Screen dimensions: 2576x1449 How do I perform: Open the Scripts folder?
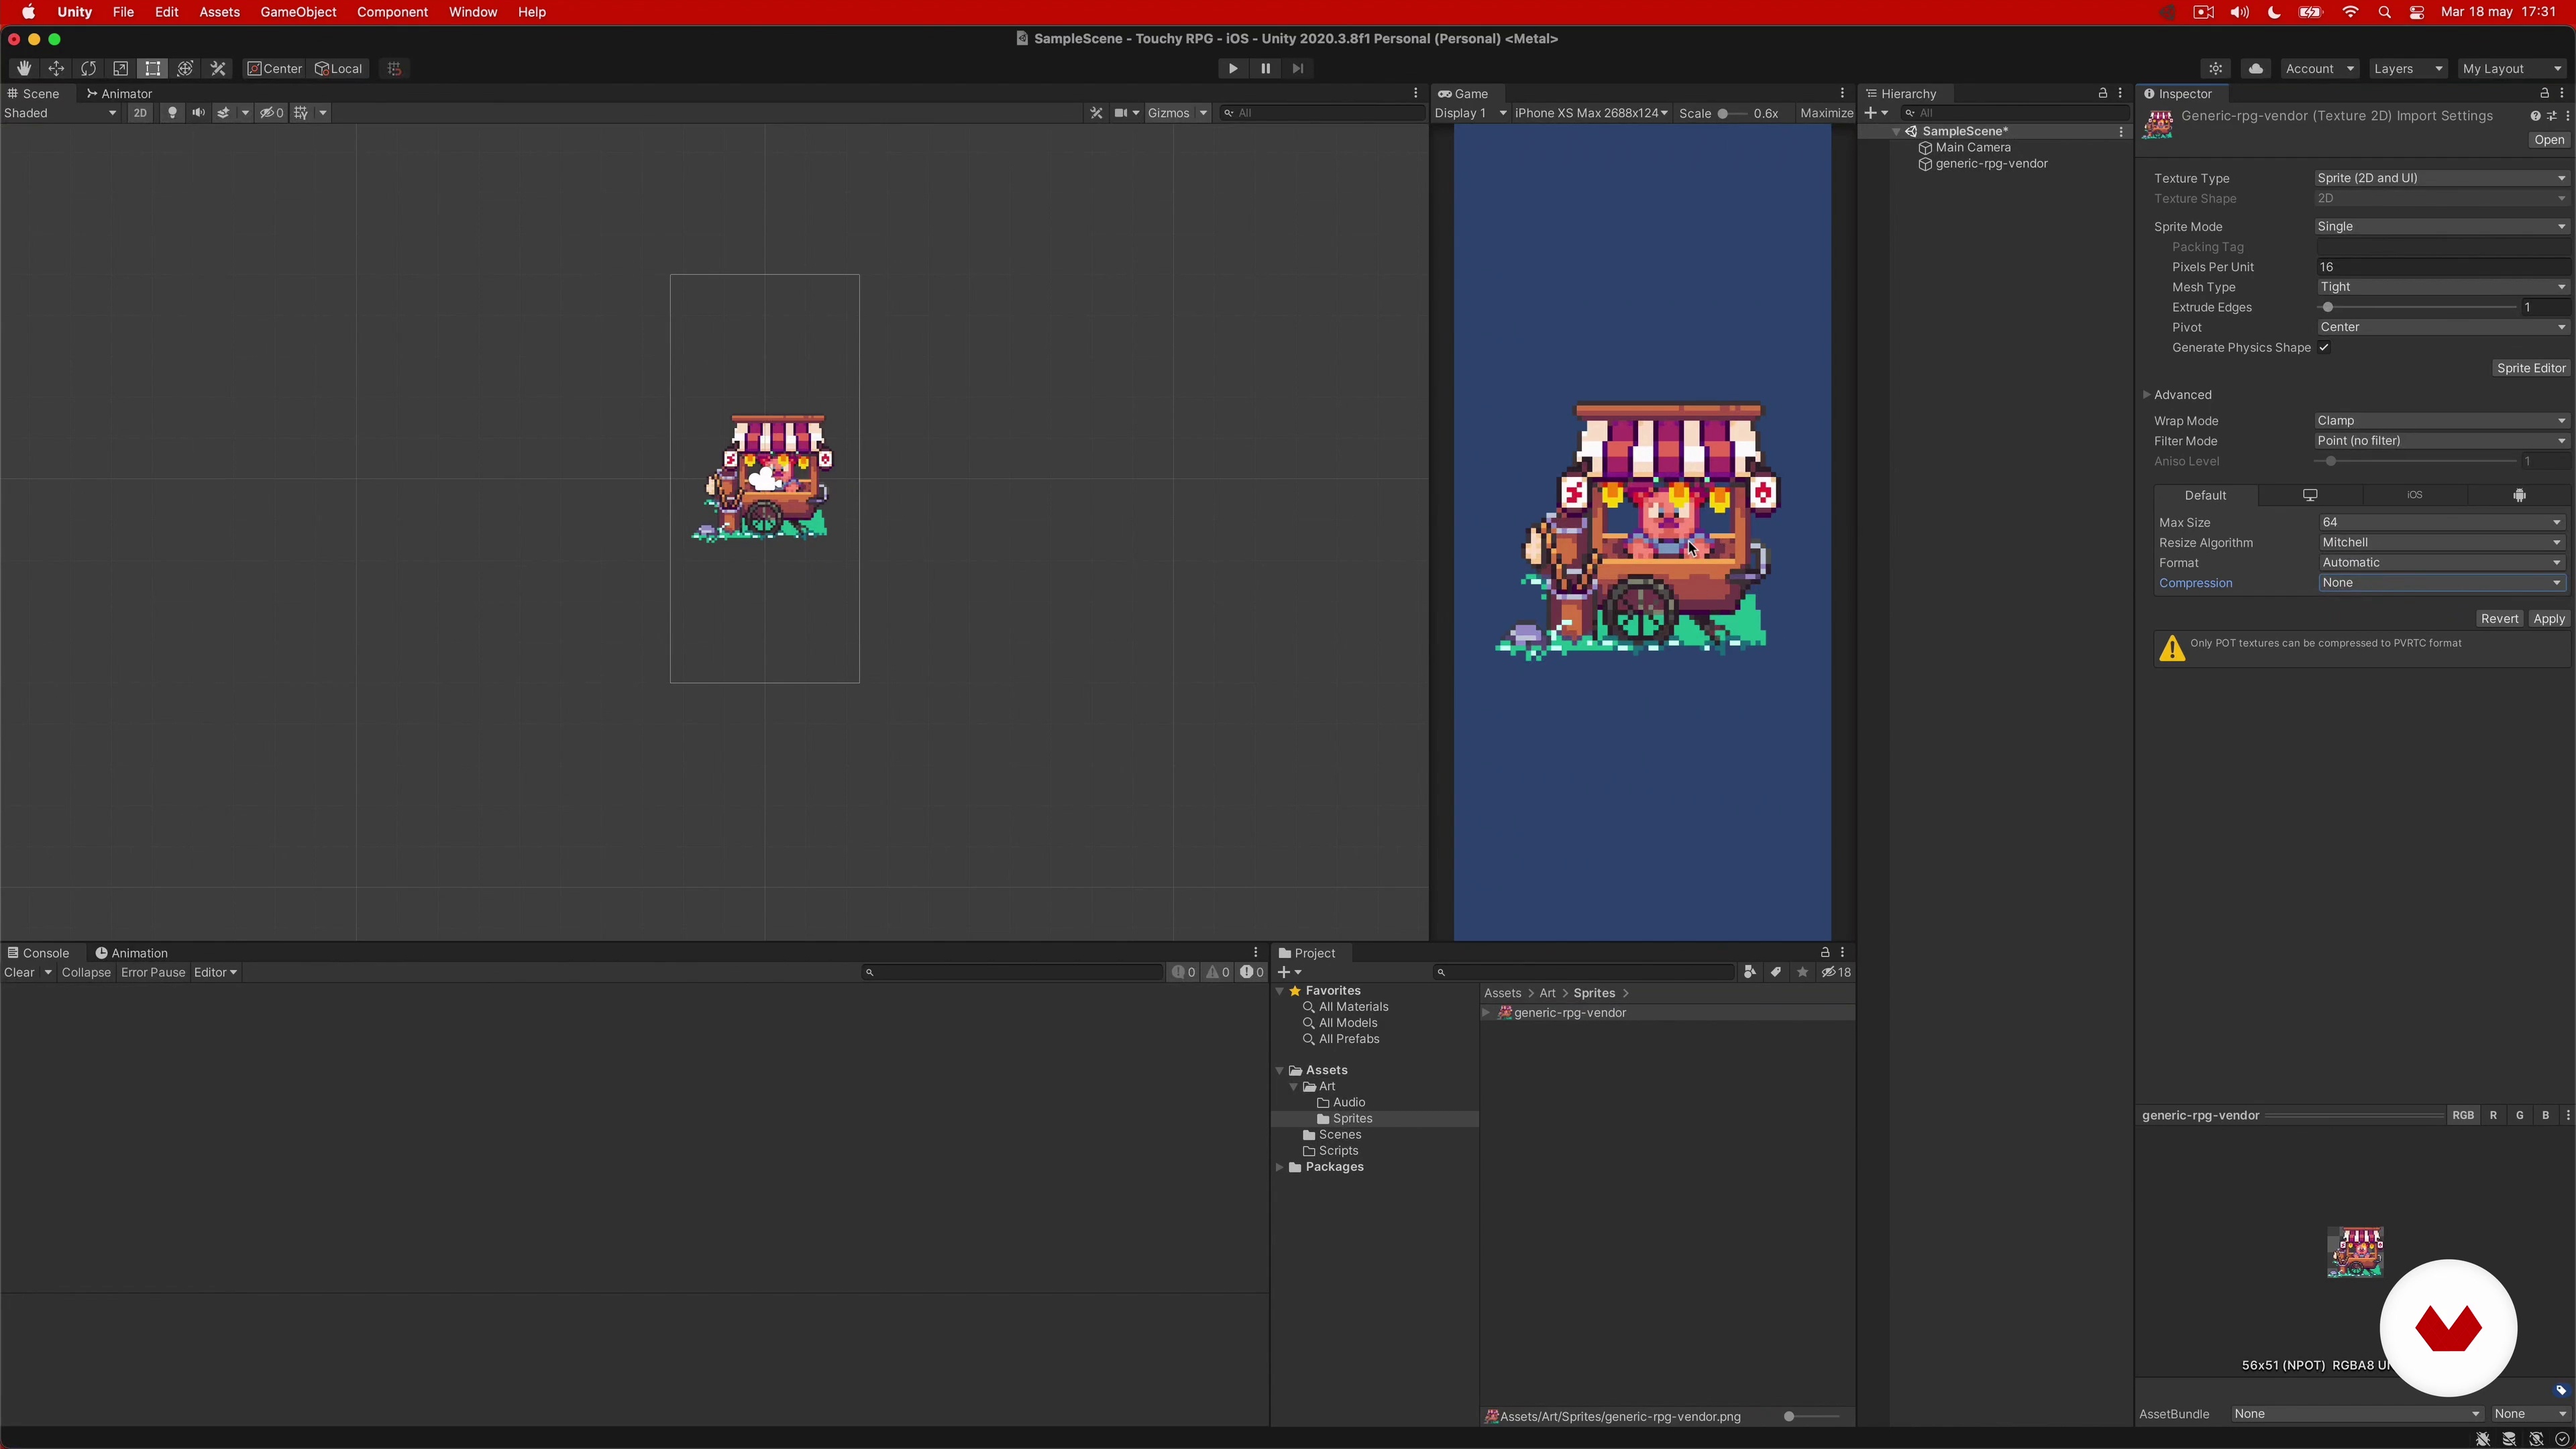[1338, 1151]
